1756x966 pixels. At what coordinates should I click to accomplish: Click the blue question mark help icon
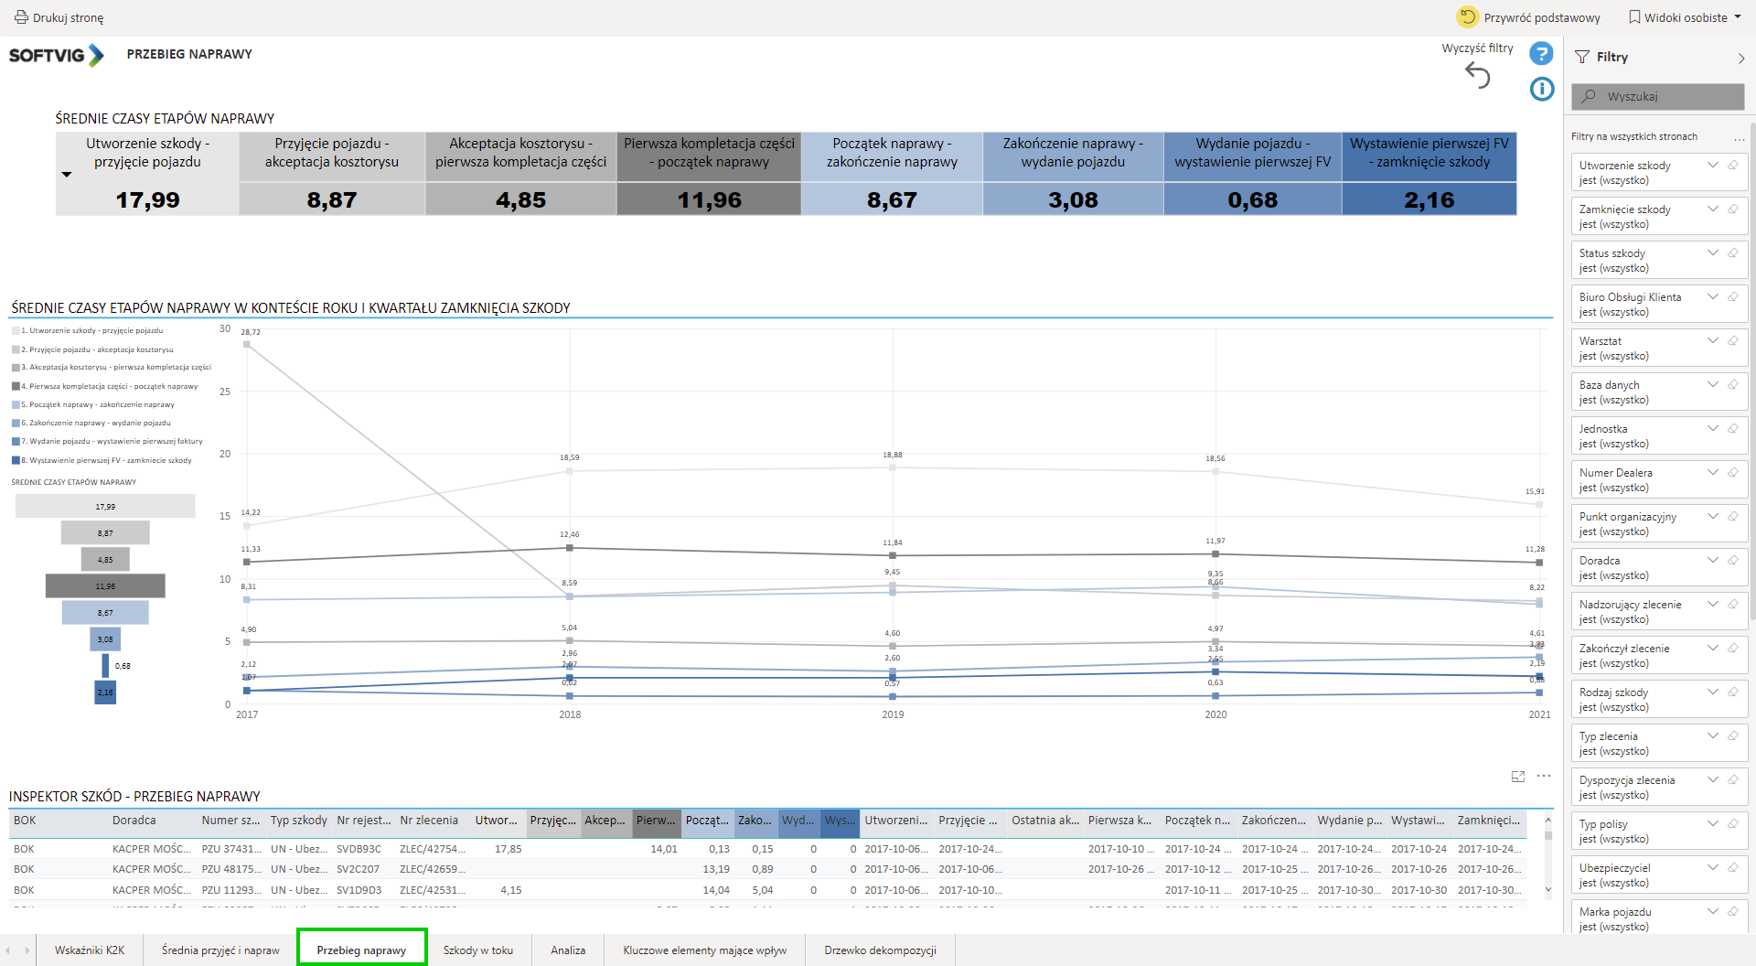click(x=1541, y=54)
